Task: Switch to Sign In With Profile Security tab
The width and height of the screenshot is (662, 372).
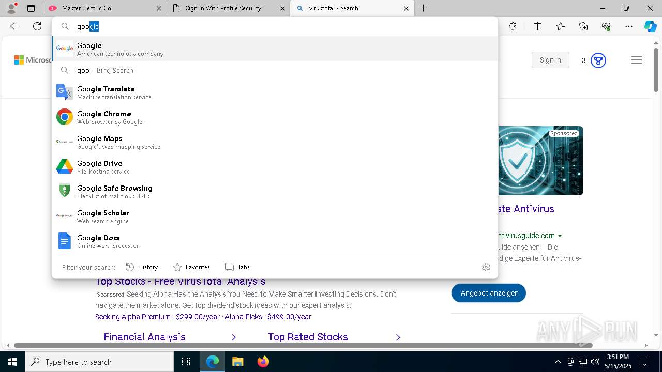Action: [228, 8]
